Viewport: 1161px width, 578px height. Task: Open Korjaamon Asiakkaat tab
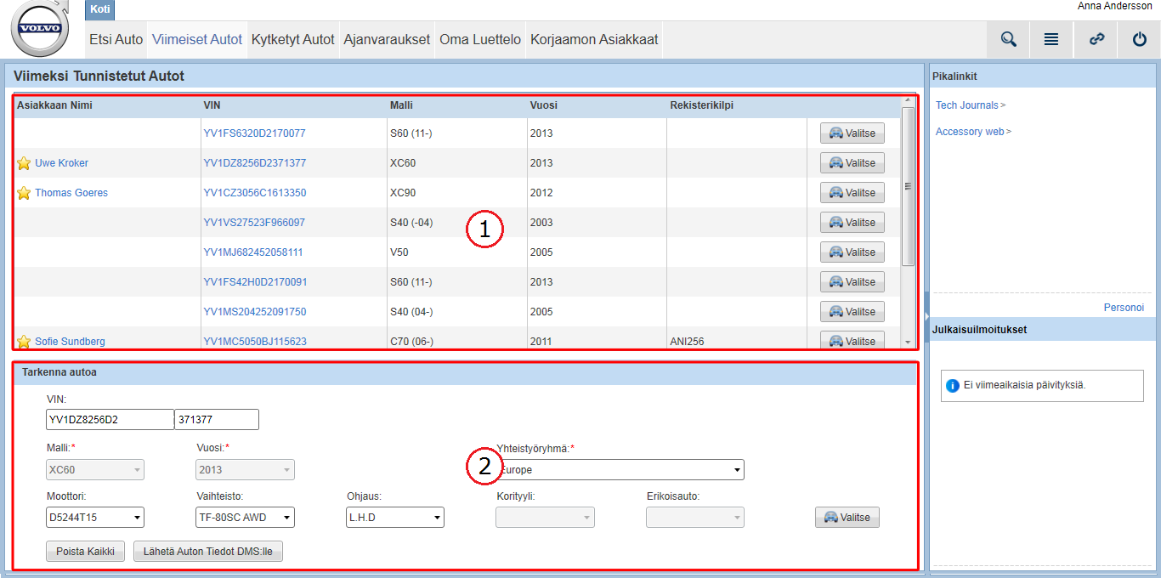(x=594, y=39)
